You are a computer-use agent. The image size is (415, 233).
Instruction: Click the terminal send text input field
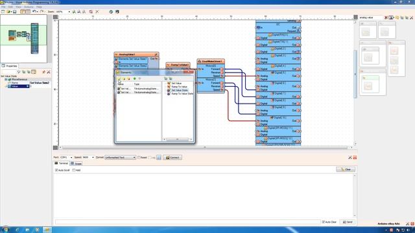point(187,222)
